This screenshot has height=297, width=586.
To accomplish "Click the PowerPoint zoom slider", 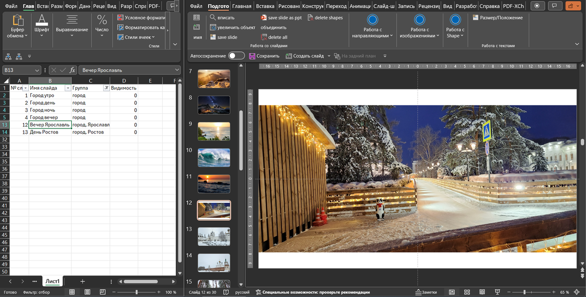I will [x=524, y=292].
